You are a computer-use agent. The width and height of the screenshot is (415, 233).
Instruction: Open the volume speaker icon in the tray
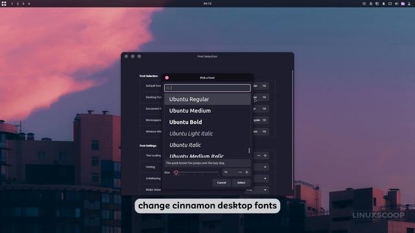click(396, 4)
